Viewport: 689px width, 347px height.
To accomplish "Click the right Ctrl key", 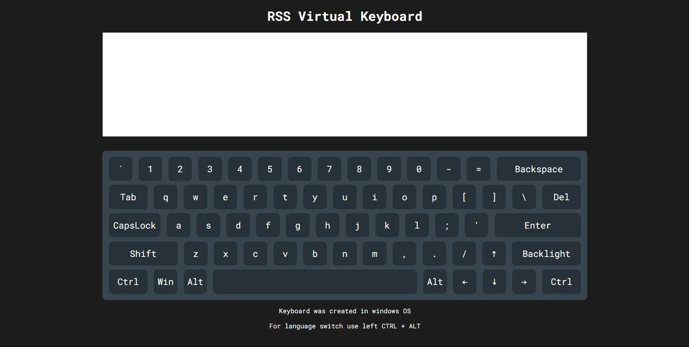I will 561,282.
